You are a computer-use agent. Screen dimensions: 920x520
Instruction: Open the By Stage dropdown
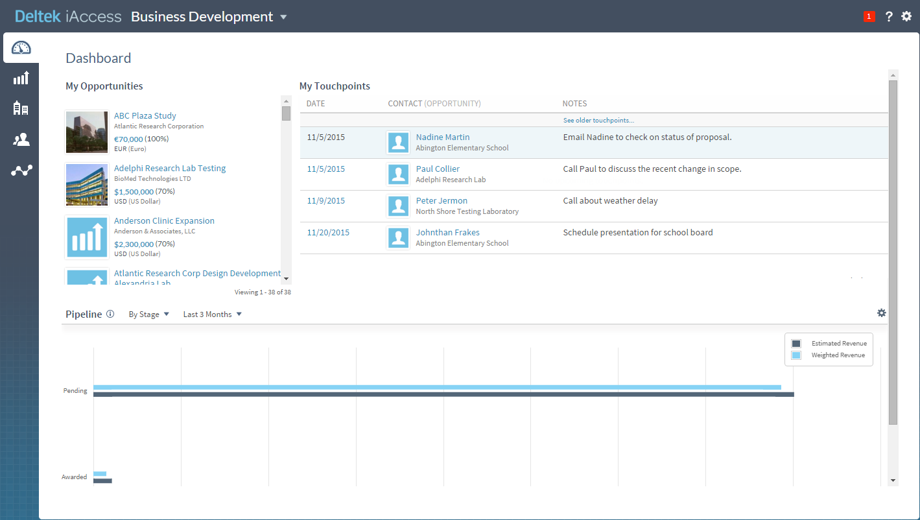148,314
